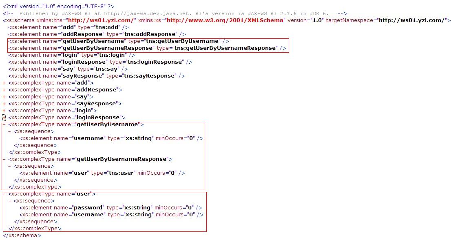Image resolution: width=451 pixels, height=240 pixels.
Task: Click element line with type tns:login
Action: [72, 55]
